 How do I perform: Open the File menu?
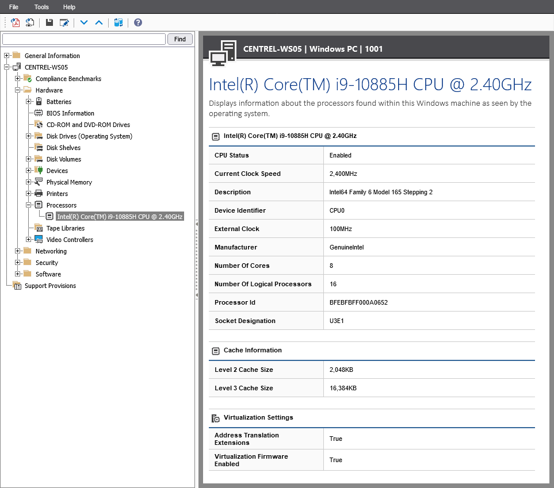14,7
